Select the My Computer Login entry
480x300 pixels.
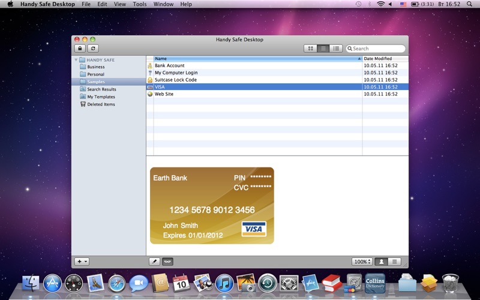pyautogui.click(x=277, y=73)
